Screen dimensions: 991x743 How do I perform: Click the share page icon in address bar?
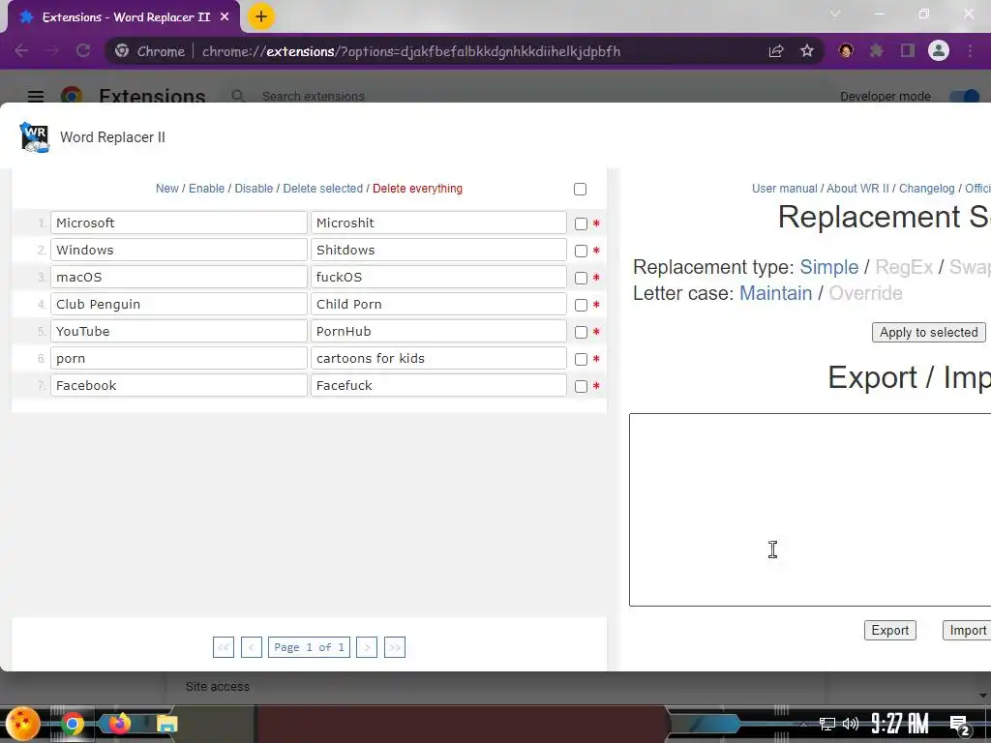coord(776,51)
